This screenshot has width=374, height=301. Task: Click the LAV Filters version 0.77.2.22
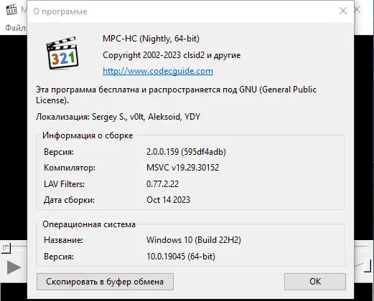(162, 184)
